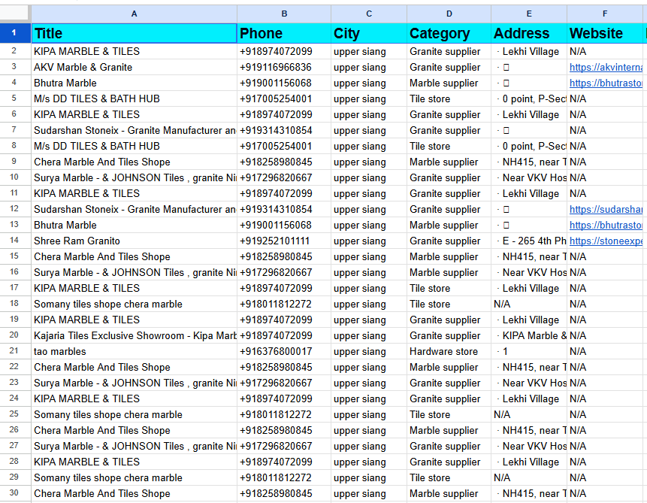Select phone +919252101111
The image size is (647, 503).
pyautogui.click(x=284, y=241)
